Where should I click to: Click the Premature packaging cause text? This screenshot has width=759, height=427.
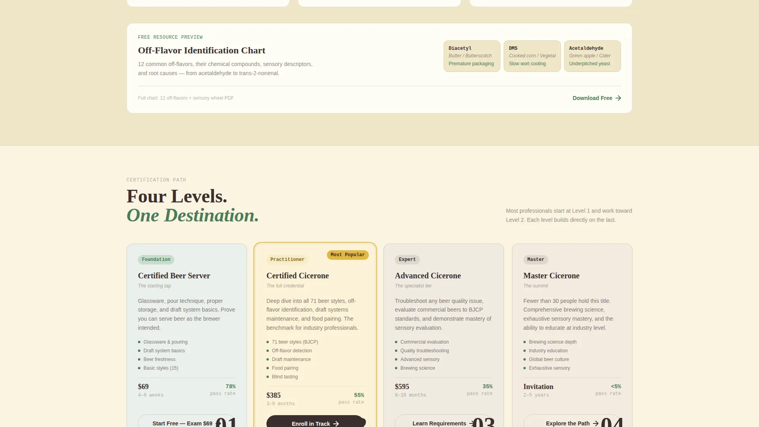pos(471,64)
